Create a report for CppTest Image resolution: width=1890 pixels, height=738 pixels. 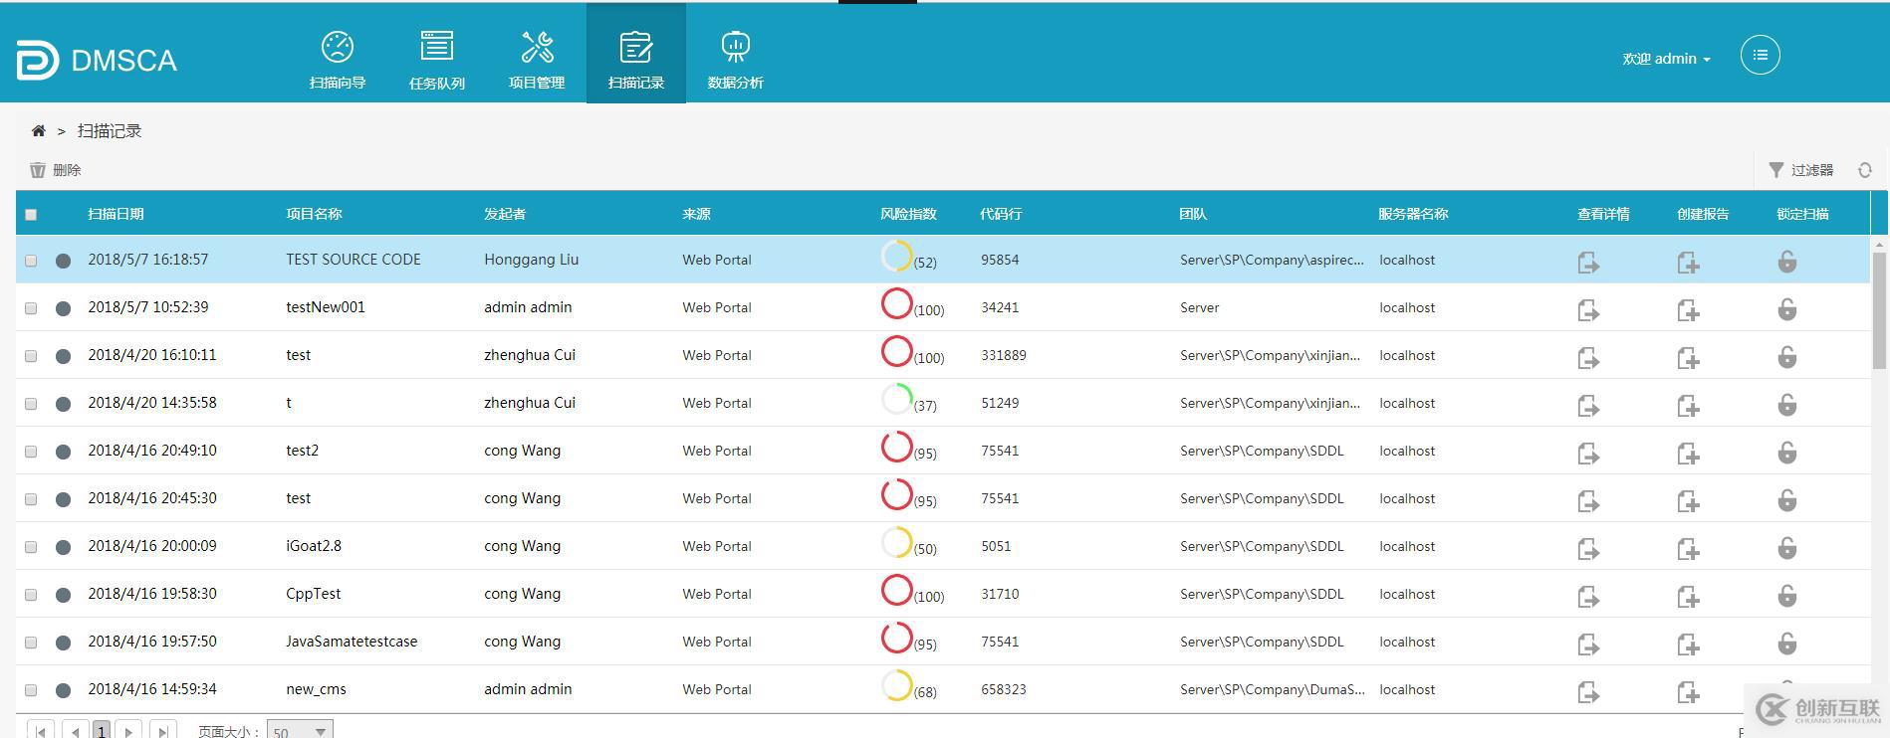pyautogui.click(x=1688, y=597)
